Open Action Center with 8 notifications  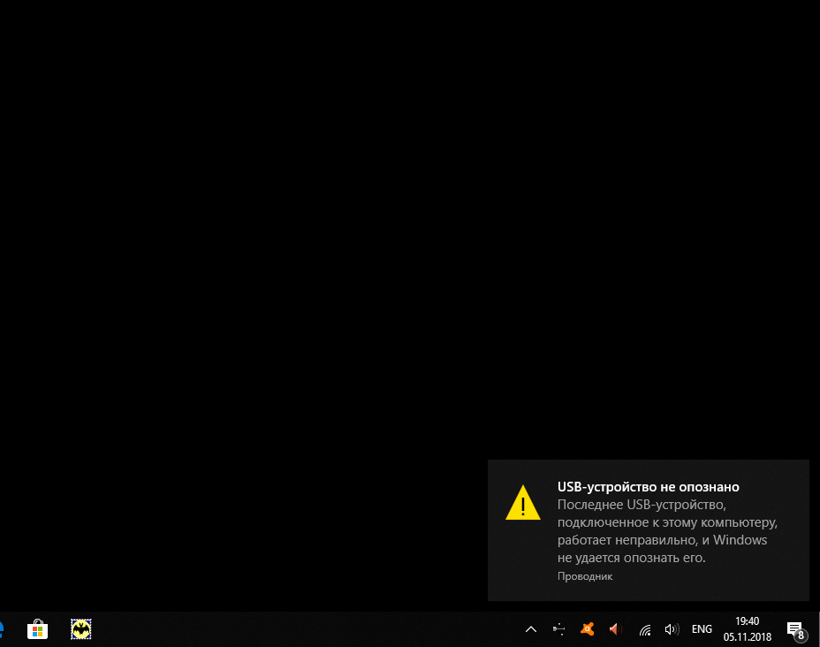tap(796, 630)
